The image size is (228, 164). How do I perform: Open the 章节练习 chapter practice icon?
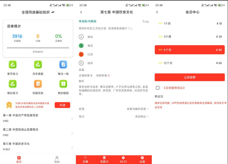click(13, 64)
